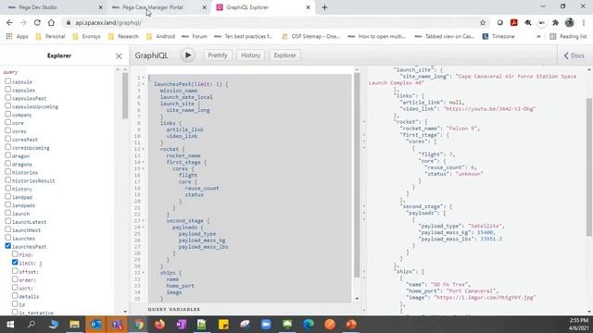Open the Personal bookmarks folder
This screenshot has width=593, height=333.
[x=50, y=36]
